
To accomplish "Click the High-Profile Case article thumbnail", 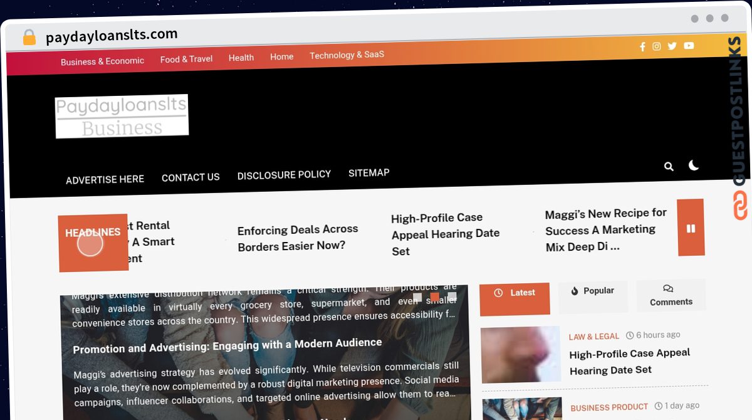I will point(521,354).
